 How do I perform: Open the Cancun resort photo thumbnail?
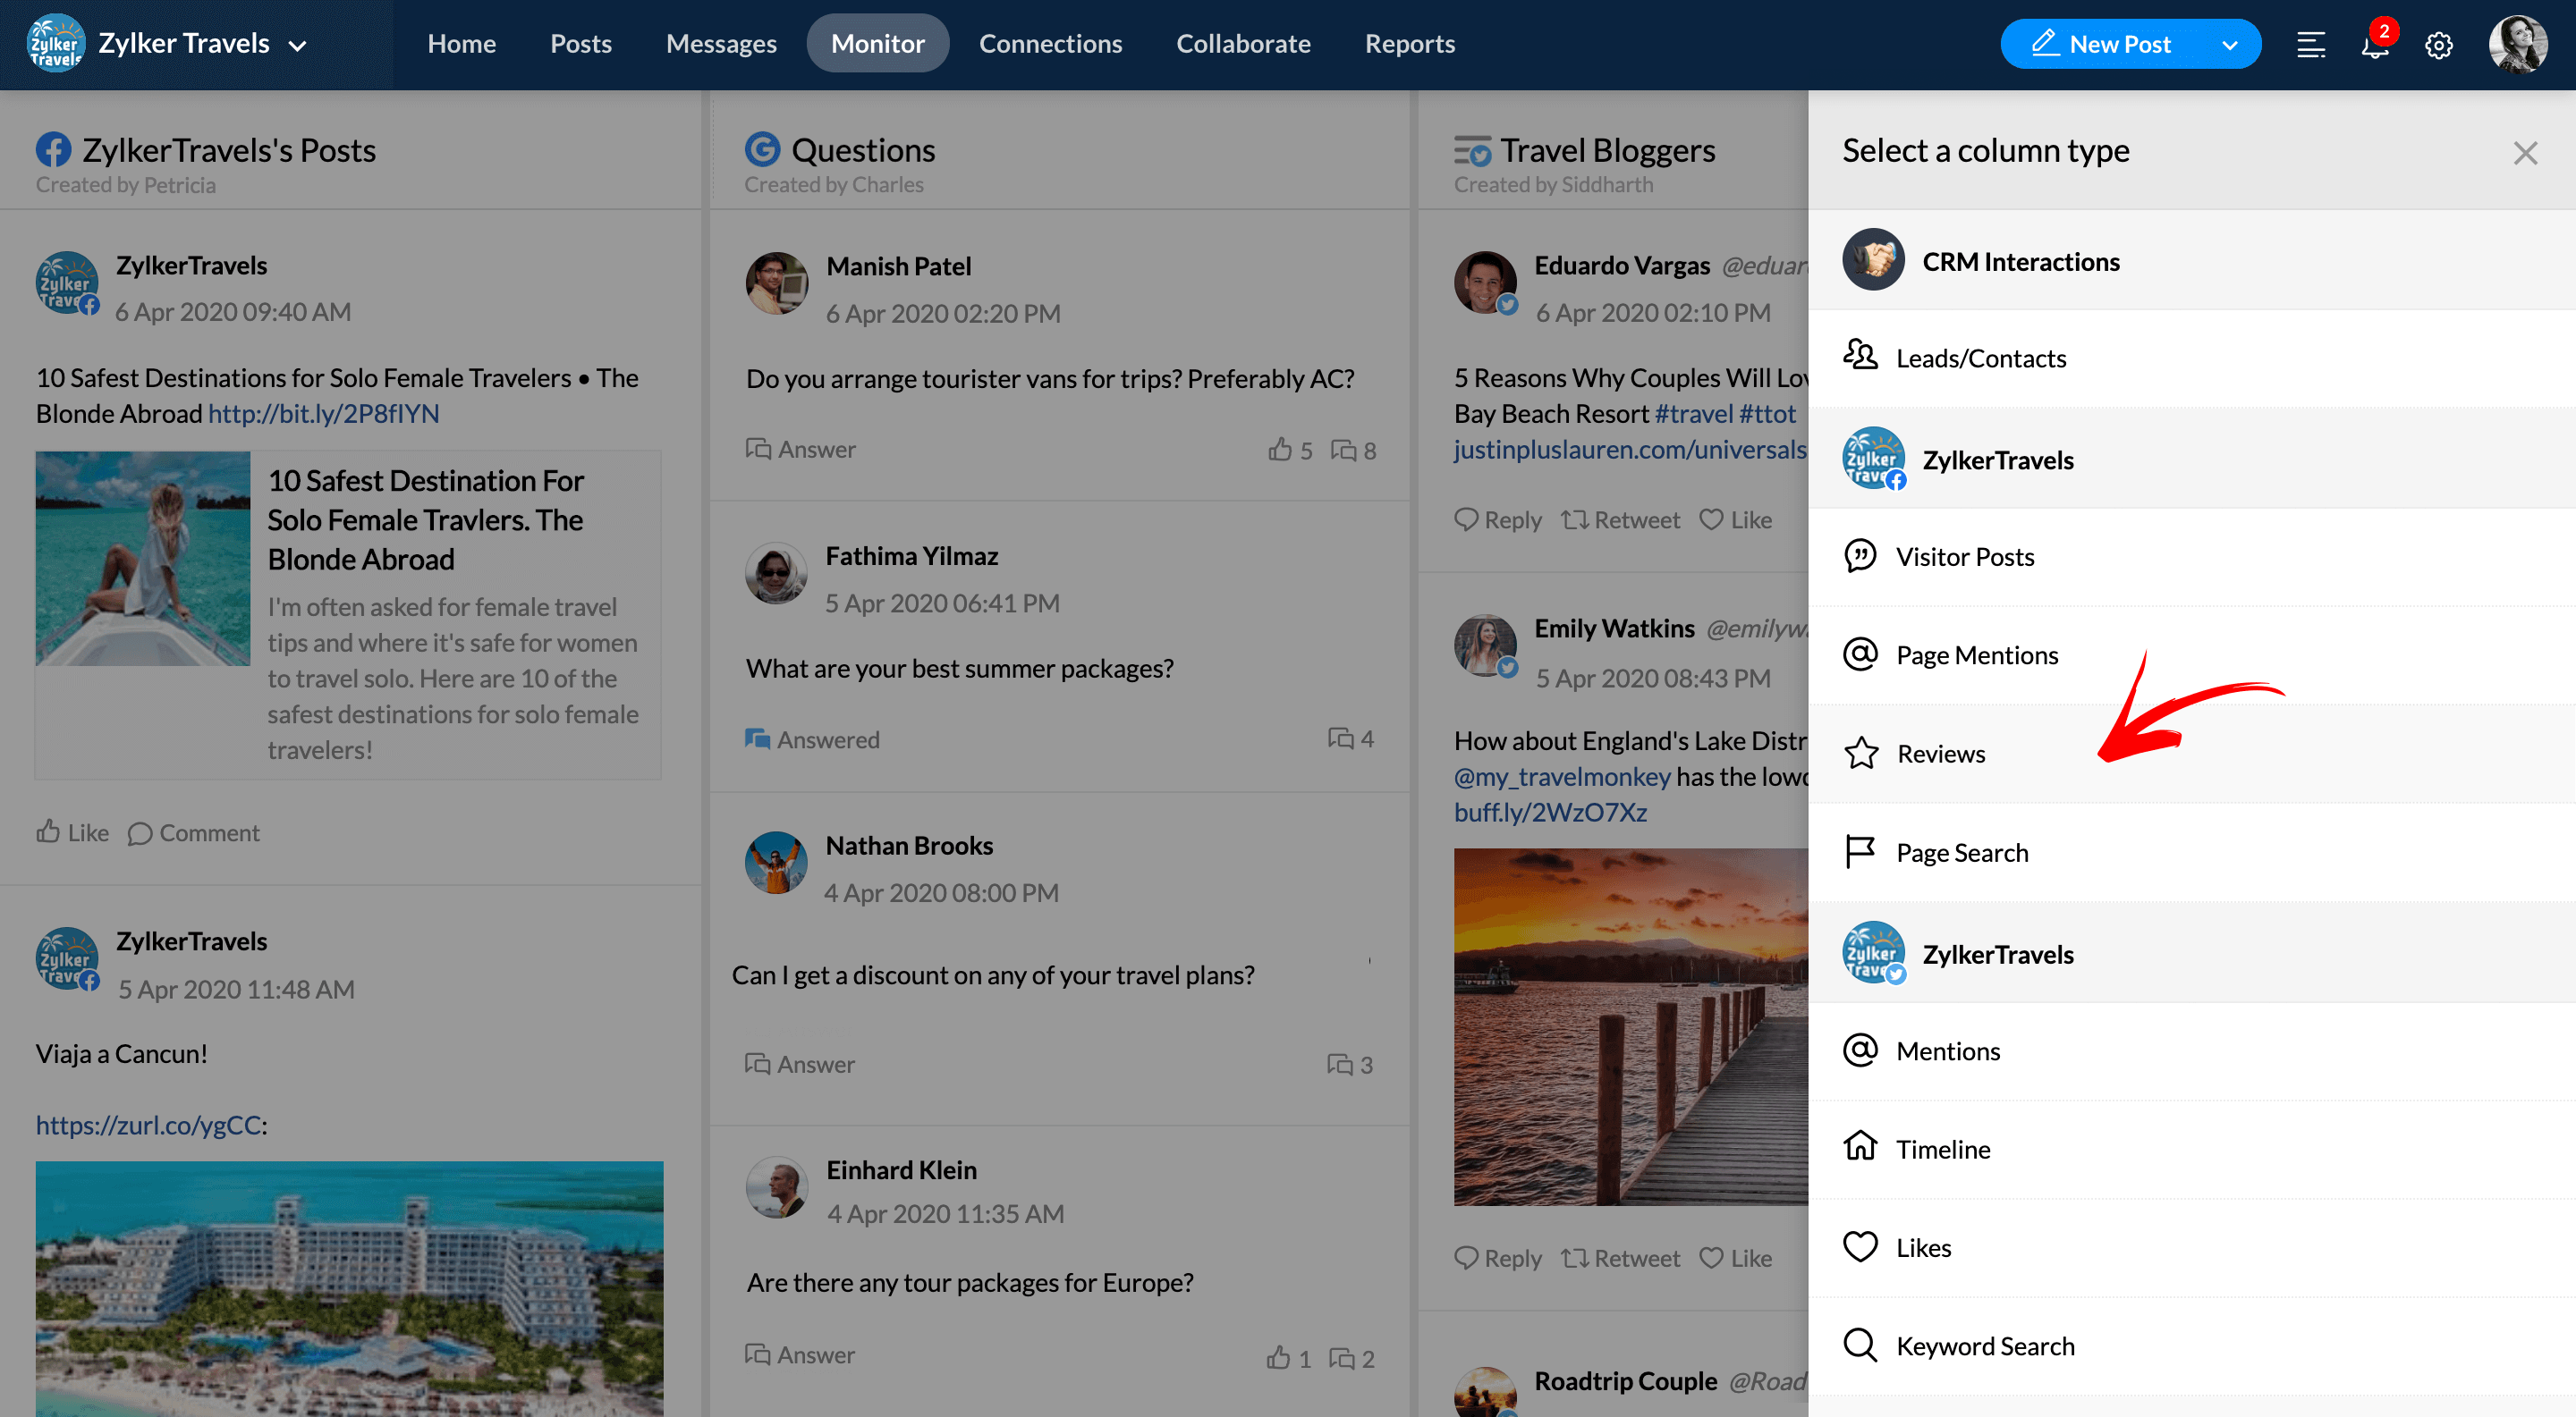tap(349, 1287)
